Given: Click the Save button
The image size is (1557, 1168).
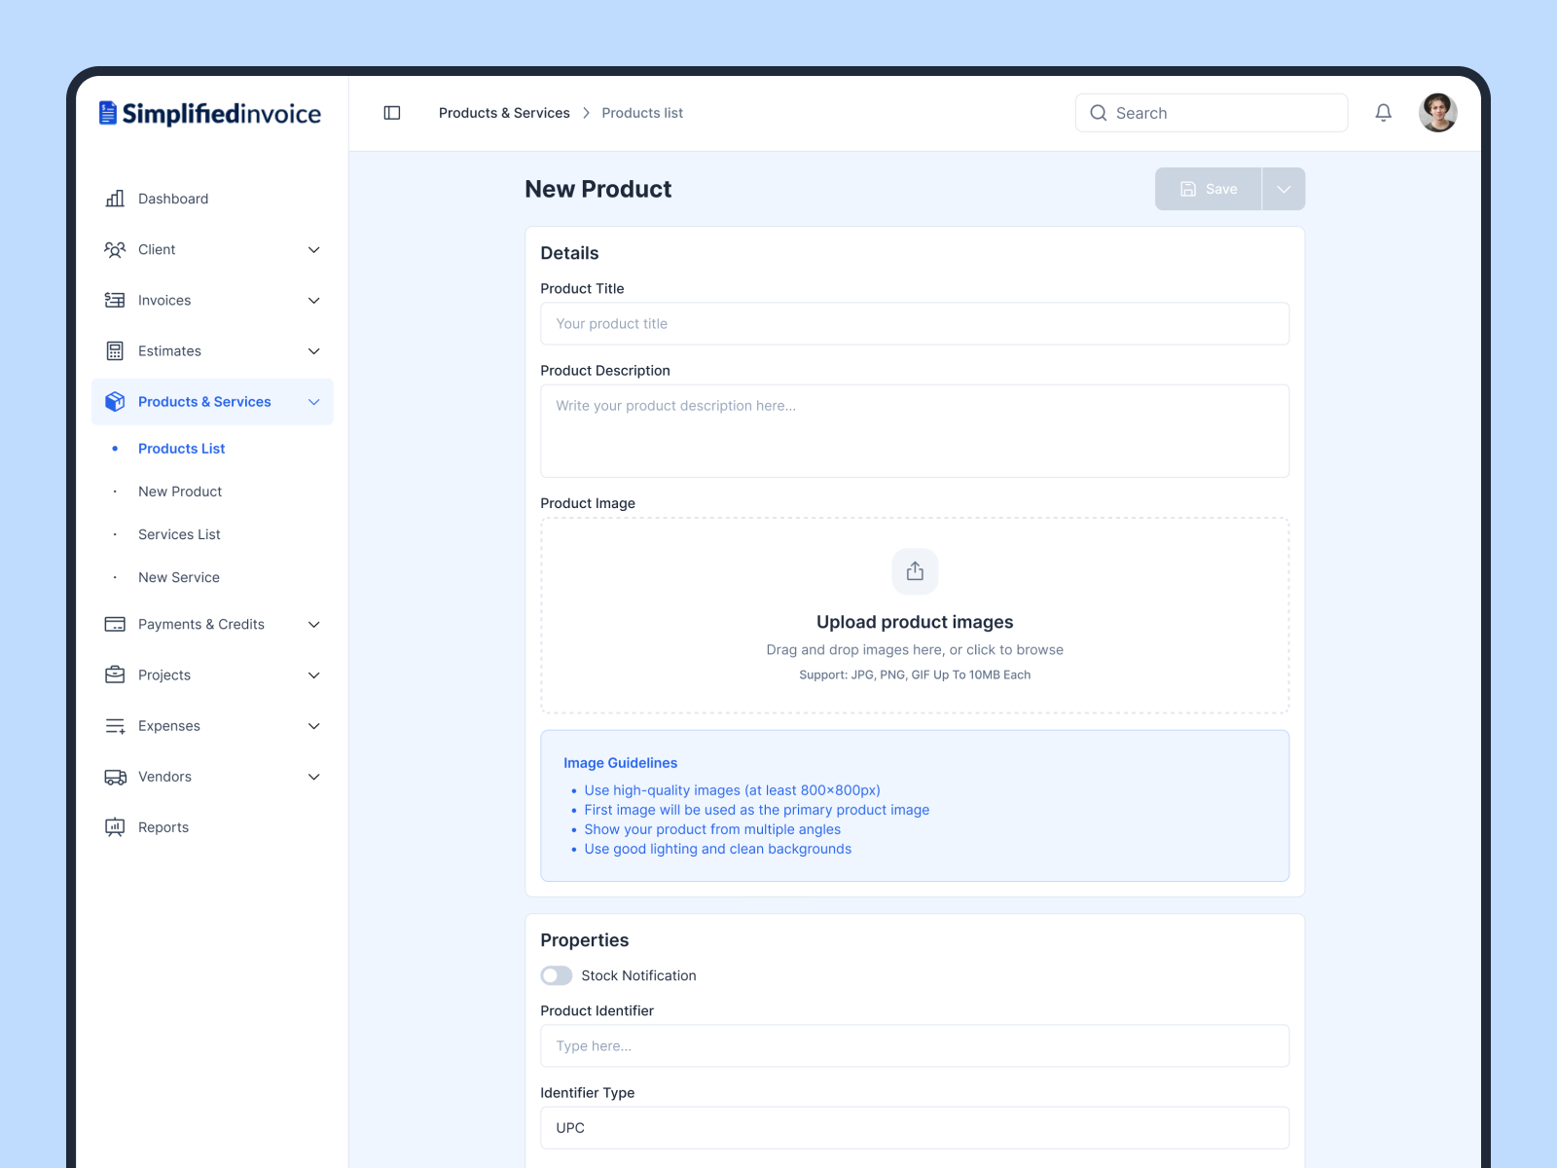Looking at the screenshot, I should pos(1209,189).
